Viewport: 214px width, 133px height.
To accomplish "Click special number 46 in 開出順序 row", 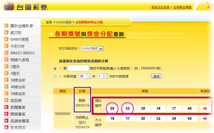I will tap(205, 108).
